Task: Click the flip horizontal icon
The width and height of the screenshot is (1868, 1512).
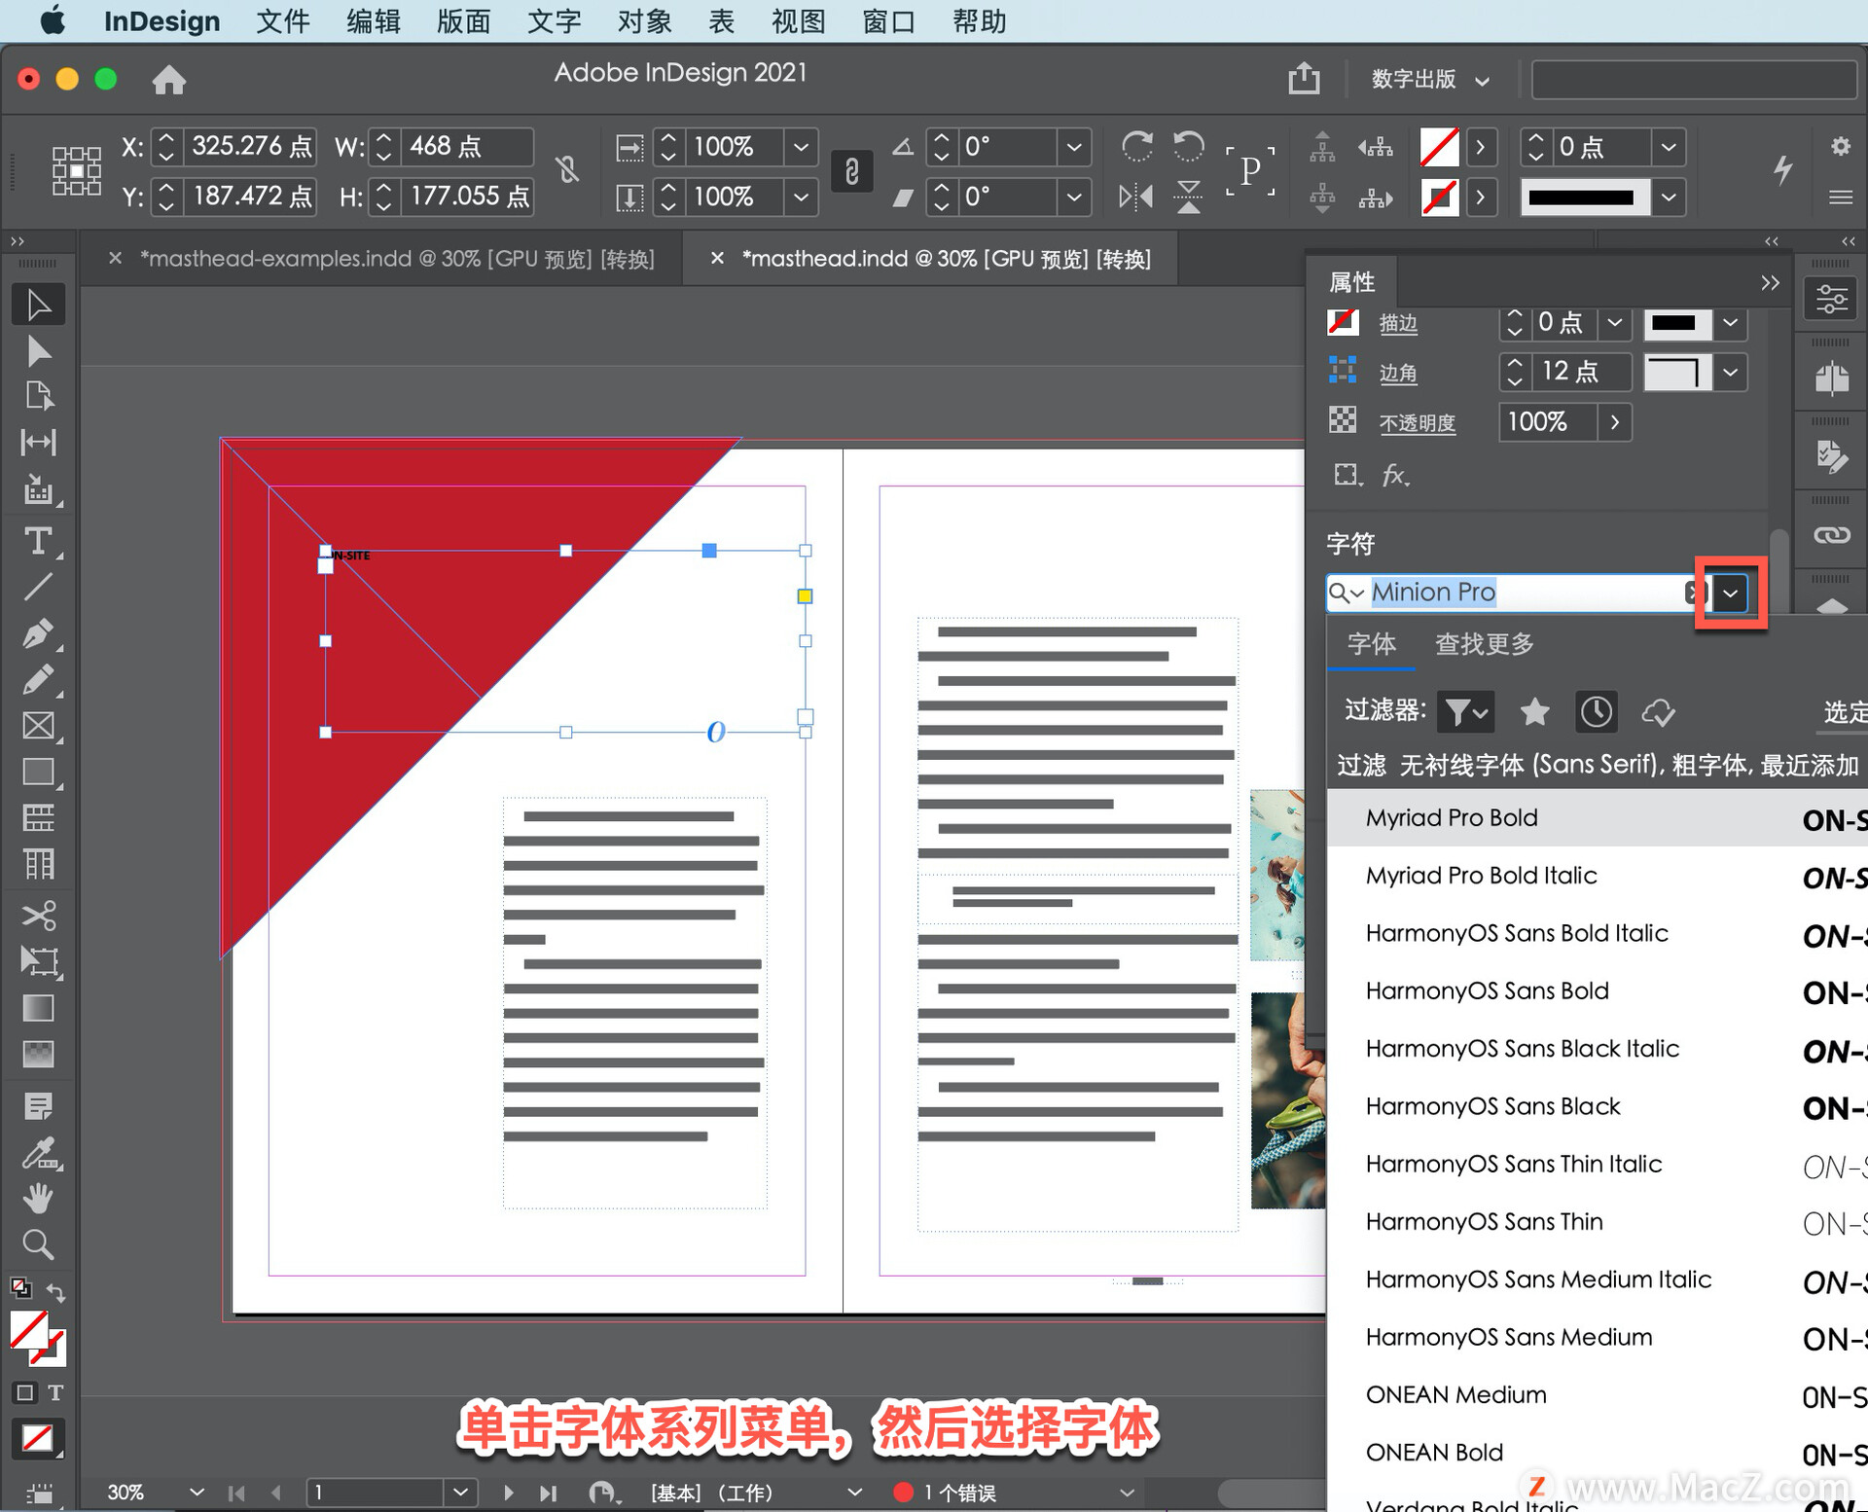Action: tap(1136, 198)
